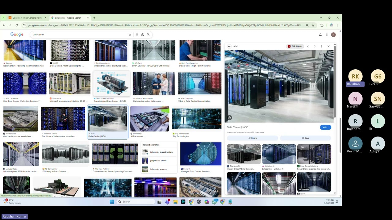
Task: Switch to the Console Home tab
Action: (27, 18)
